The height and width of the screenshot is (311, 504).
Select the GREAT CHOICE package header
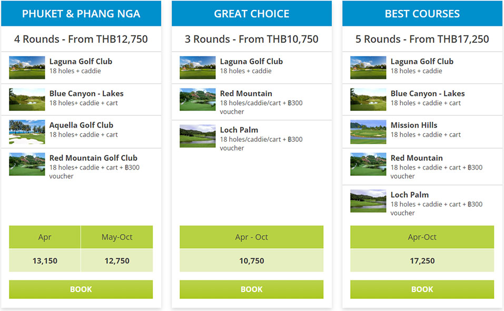click(x=252, y=14)
